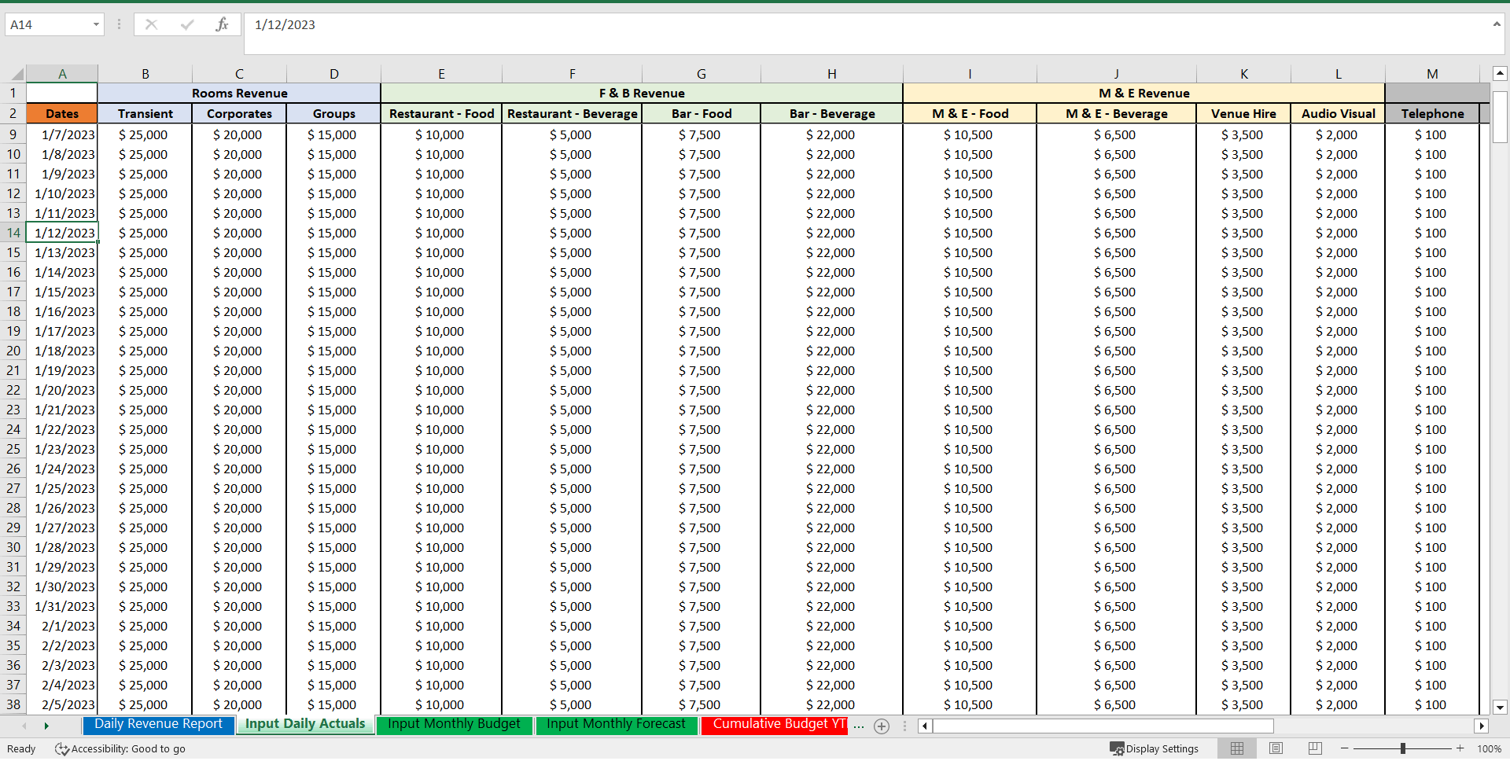Viewport: 1510px width, 761px height.
Task: Switch to Normal view icon
Action: 1237,748
